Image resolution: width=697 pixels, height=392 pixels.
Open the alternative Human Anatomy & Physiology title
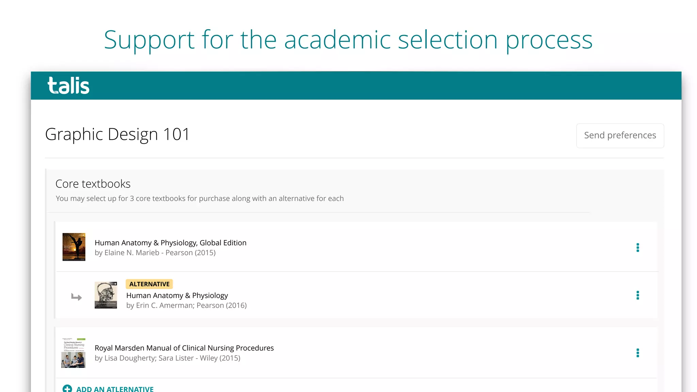(177, 295)
